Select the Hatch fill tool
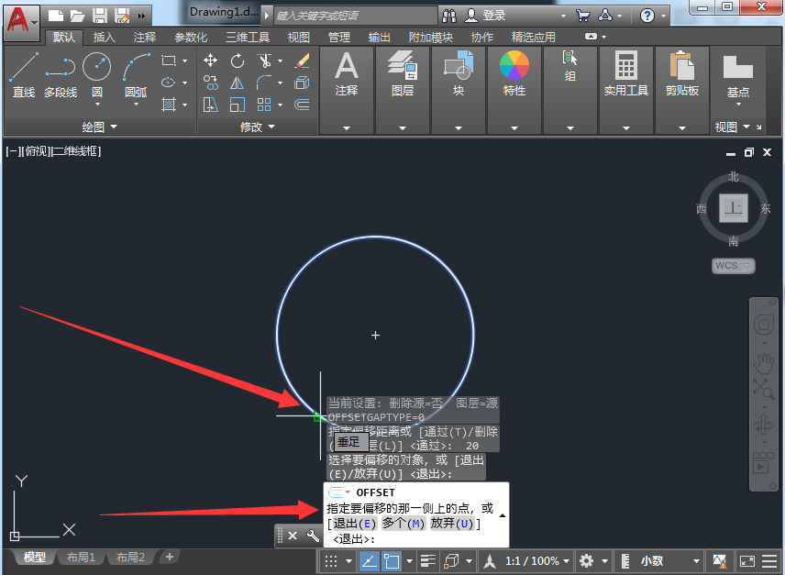The width and height of the screenshot is (785, 575). tap(169, 105)
